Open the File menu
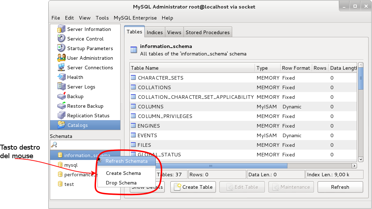The image size is (372, 209). pos(56,18)
